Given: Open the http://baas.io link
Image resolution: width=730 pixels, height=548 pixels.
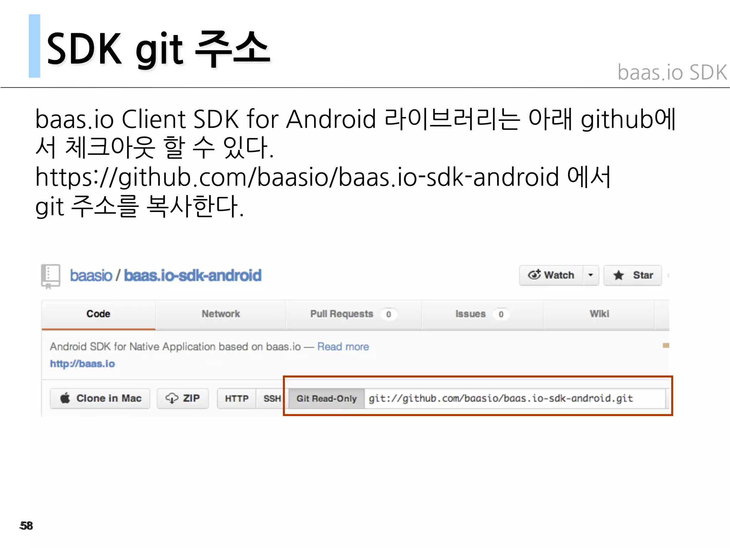Looking at the screenshot, I should pyautogui.click(x=82, y=364).
